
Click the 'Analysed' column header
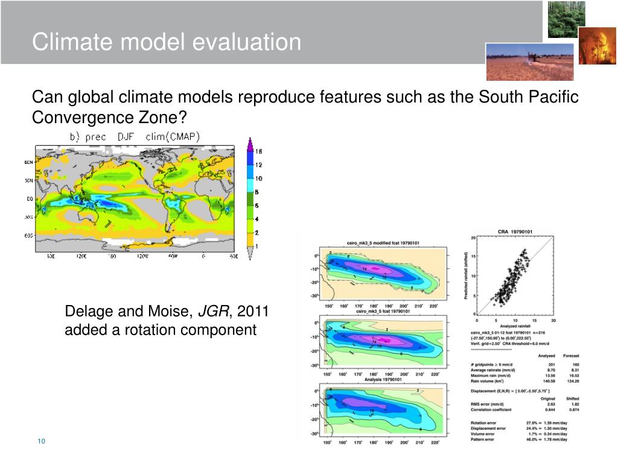coord(547,356)
